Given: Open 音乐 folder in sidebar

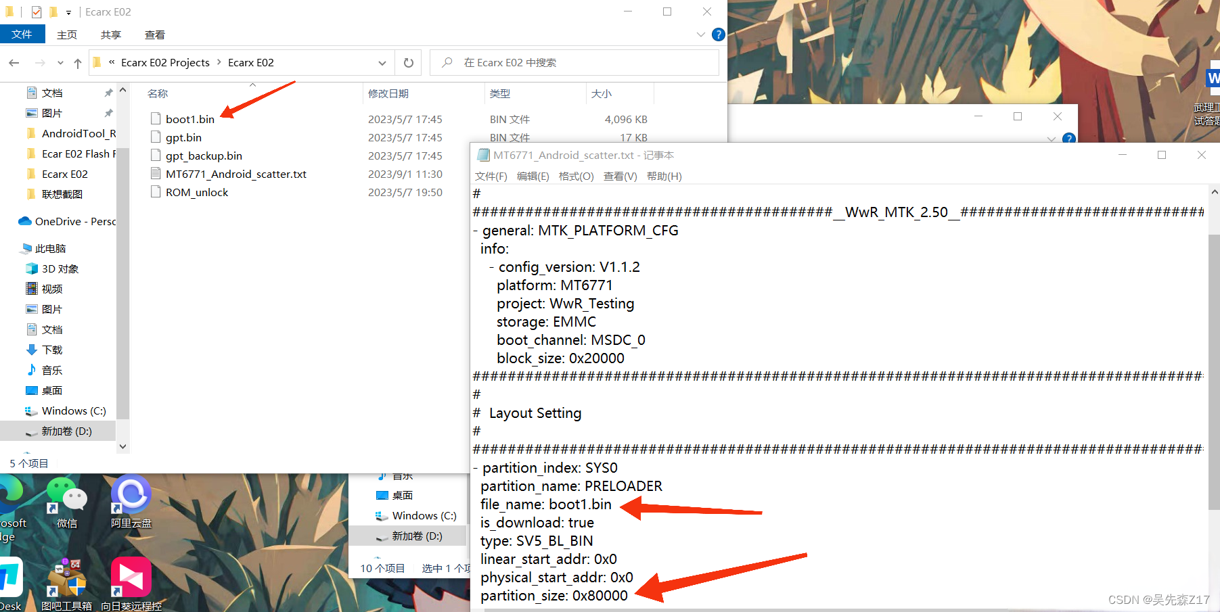Looking at the screenshot, I should point(52,371).
